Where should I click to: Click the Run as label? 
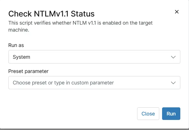18,45
